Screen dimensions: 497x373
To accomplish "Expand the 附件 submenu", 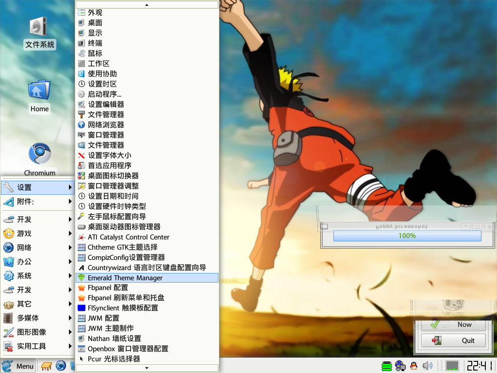I will (x=37, y=202).
